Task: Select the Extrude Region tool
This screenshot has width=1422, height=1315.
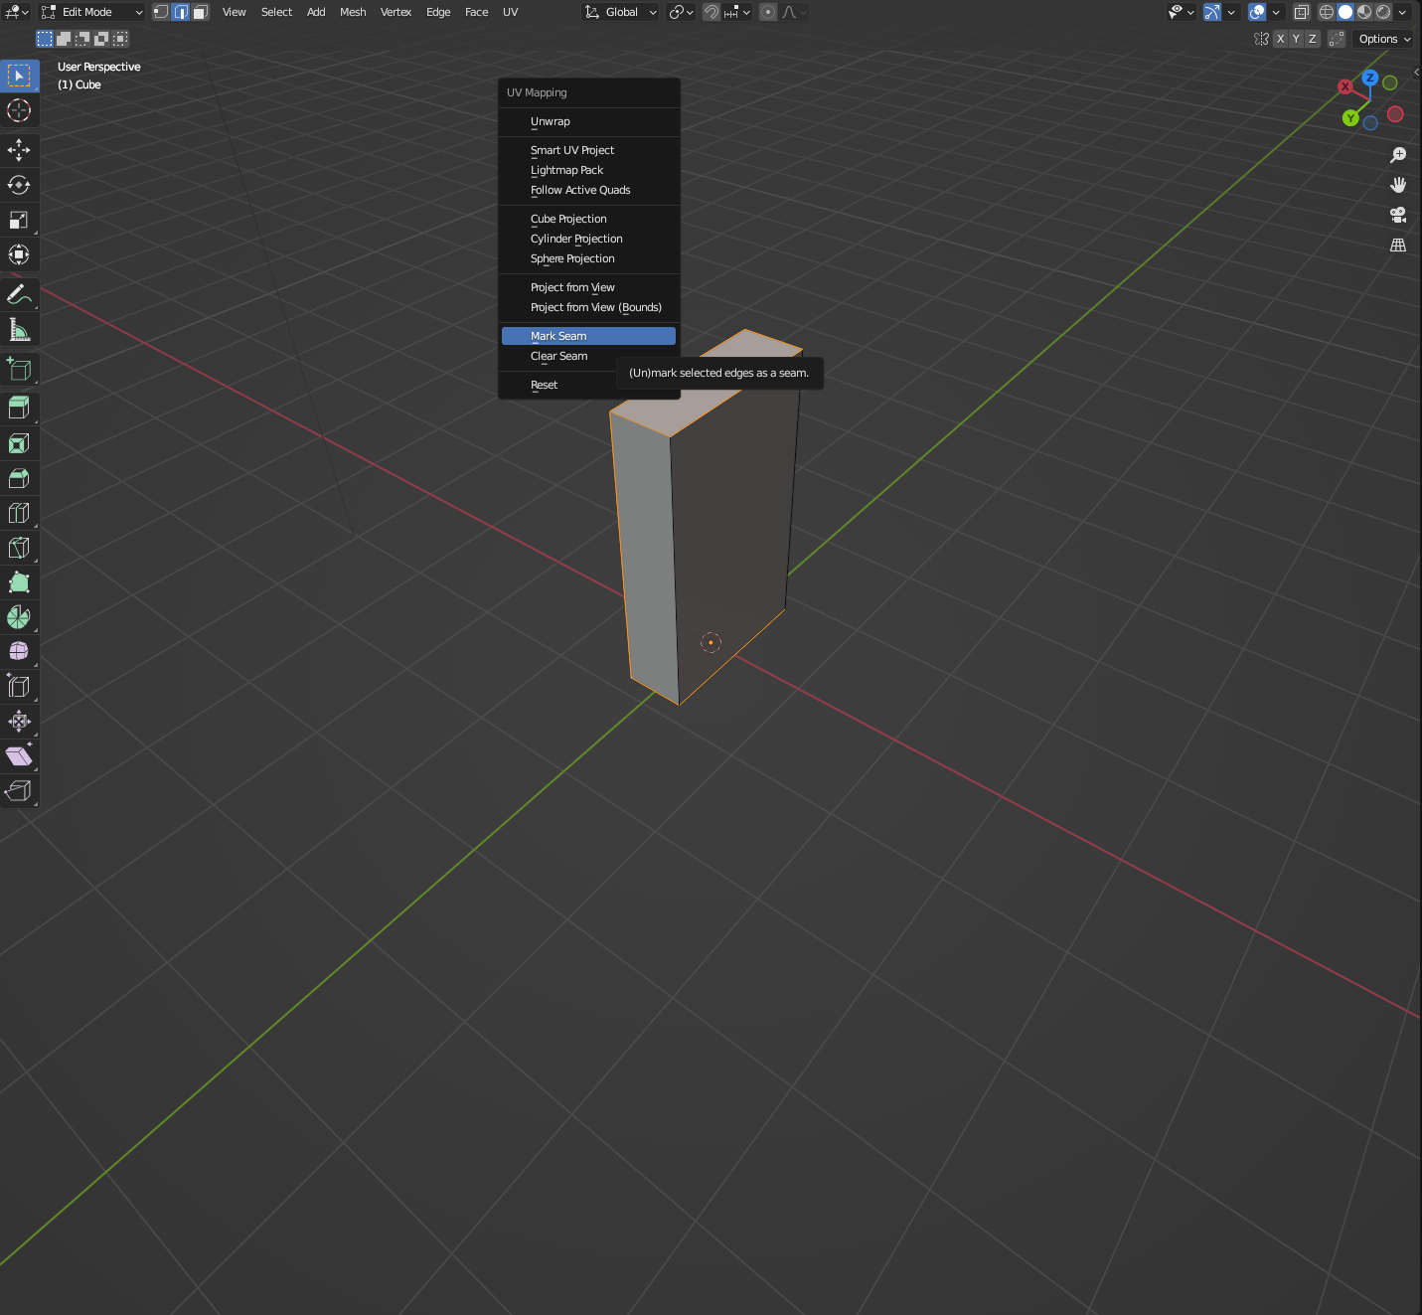Action: (19, 408)
